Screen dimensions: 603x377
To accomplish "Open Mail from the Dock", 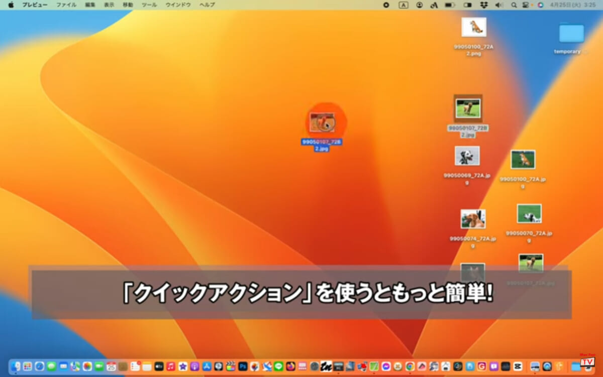I will tap(63, 366).
